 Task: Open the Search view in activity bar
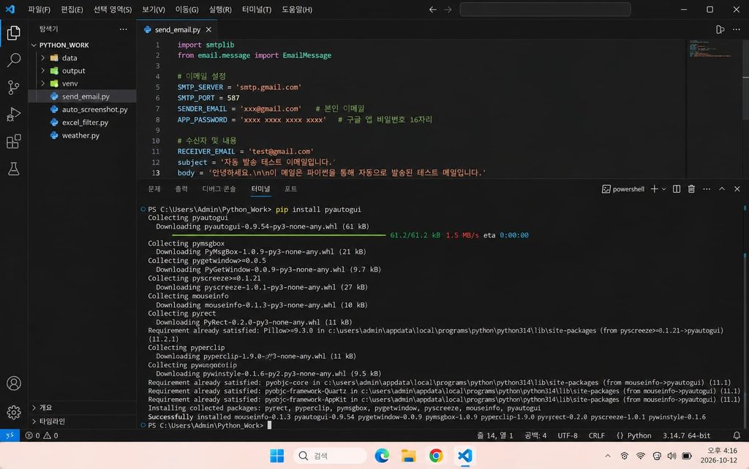click(13, 60)
